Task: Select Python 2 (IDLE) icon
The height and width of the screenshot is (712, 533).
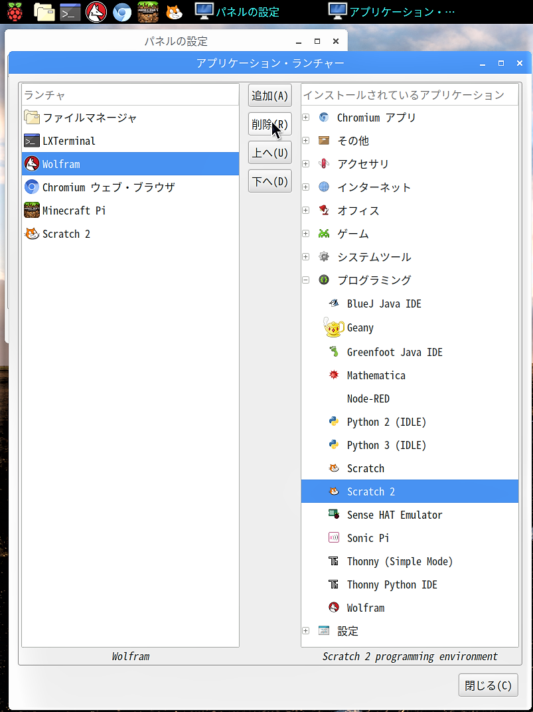Action: [x=334, y=422]
